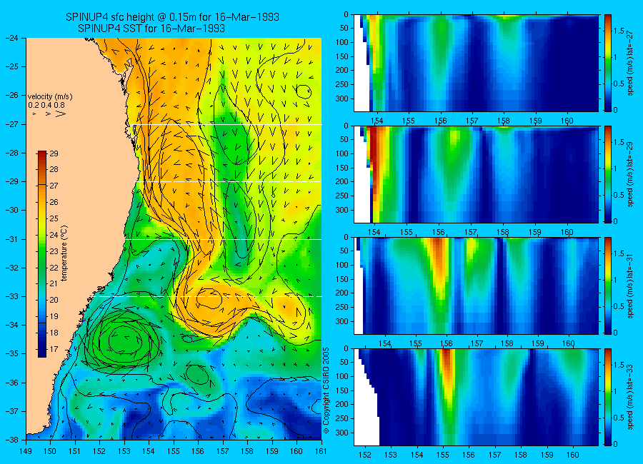Click the temperature color bar on the map
Screen dimensions: 643x464
[x=42, y=254]
